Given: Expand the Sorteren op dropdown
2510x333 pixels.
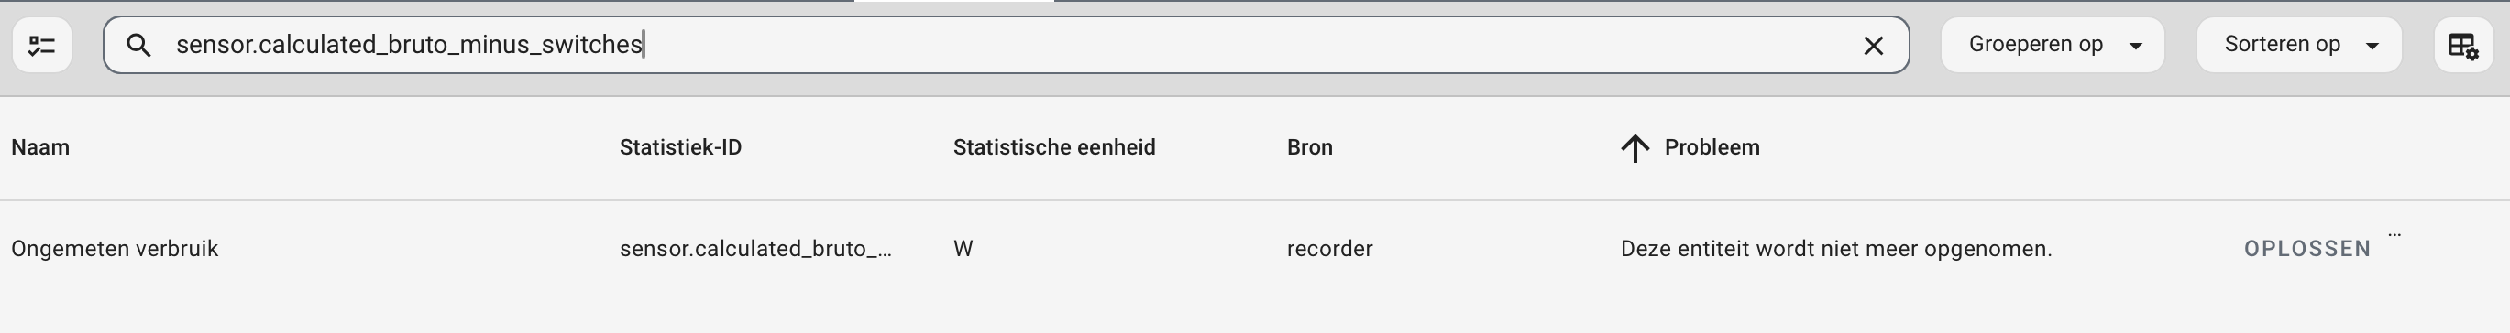Looking at the screenshot, I should (2298, 45).
